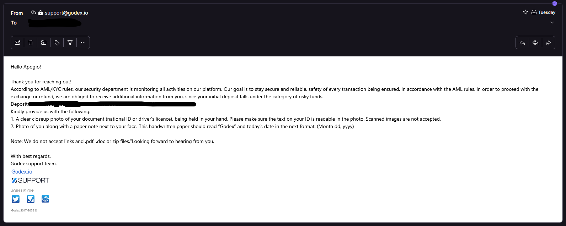Forward this email

click(x=549, y=43)
